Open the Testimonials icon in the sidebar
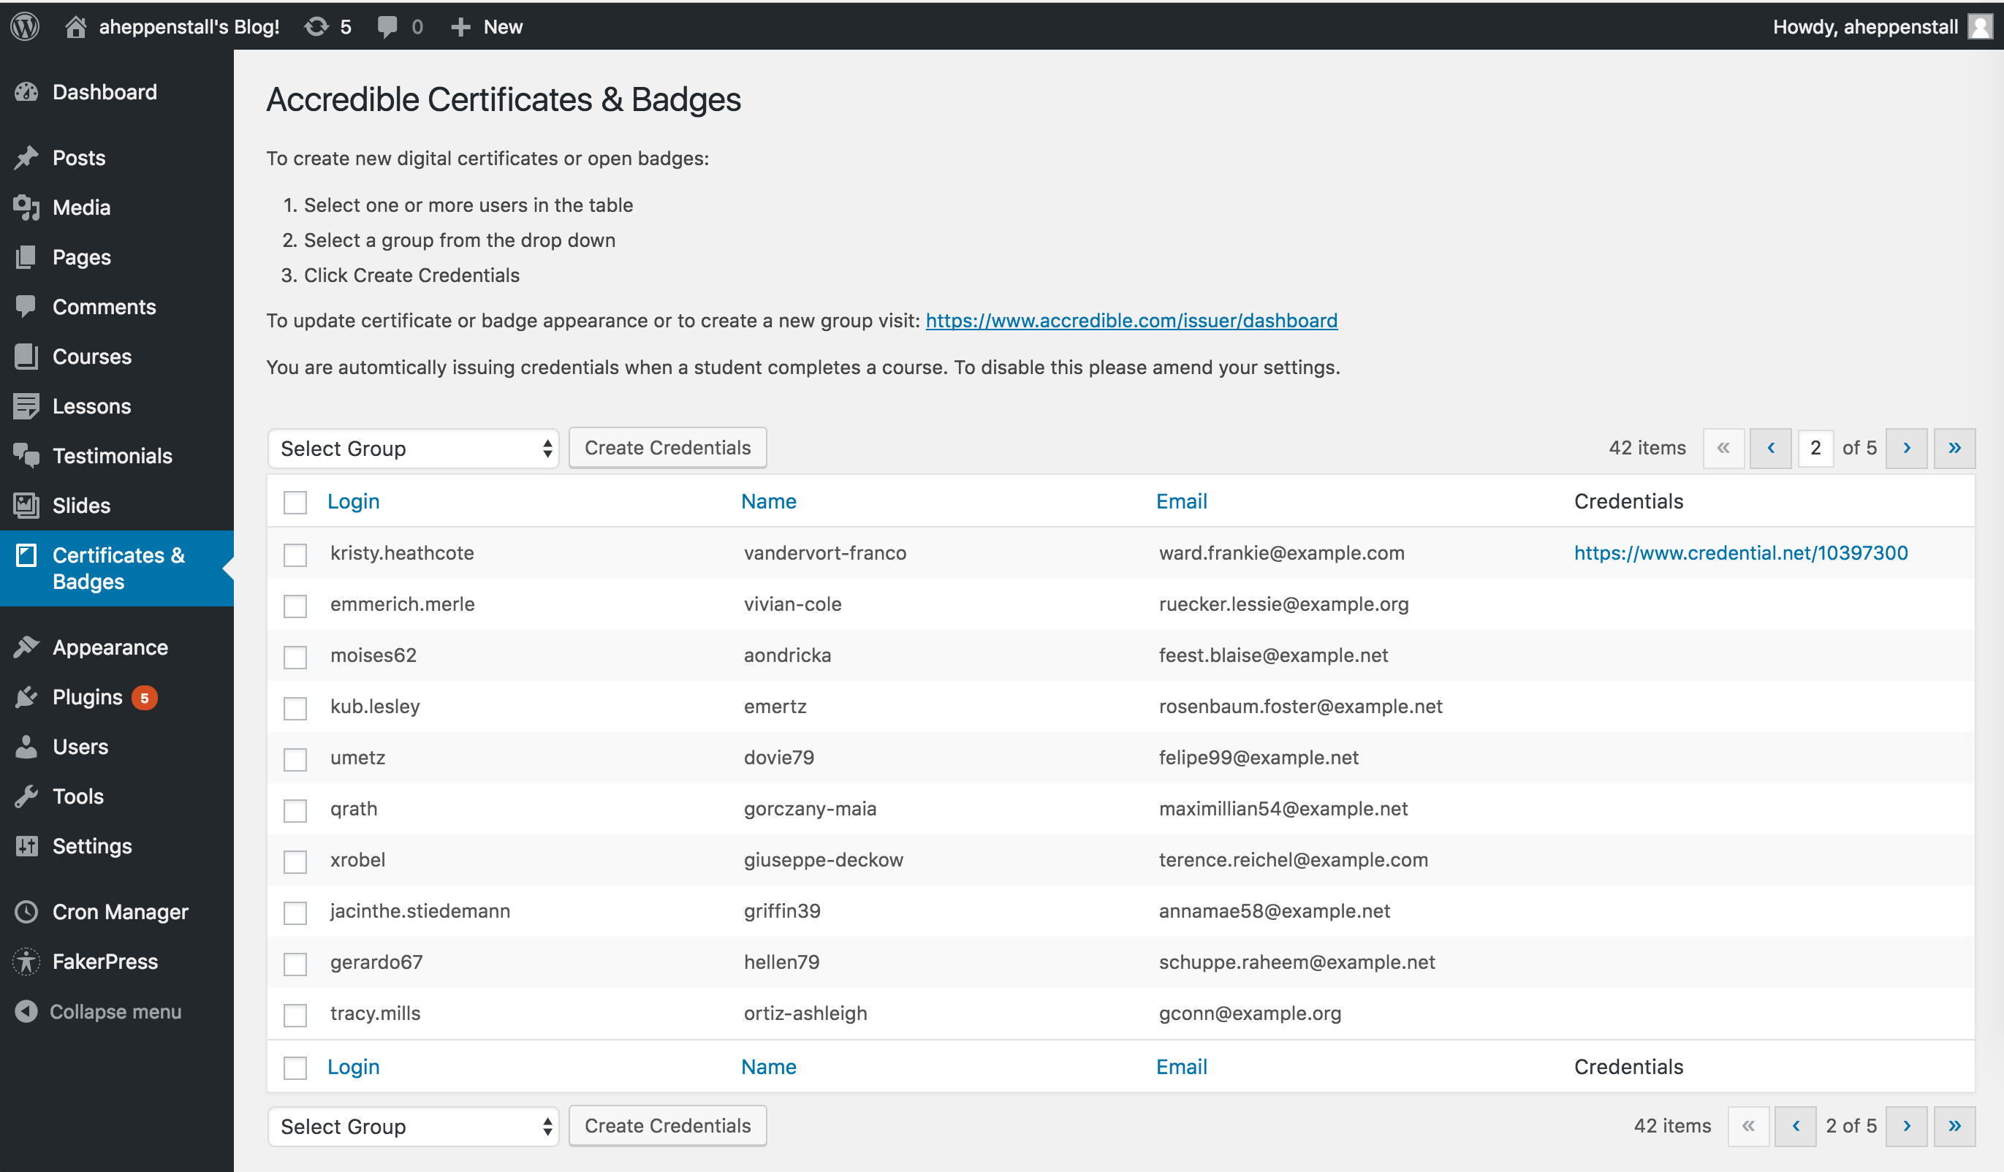 (x=26, y=456)
